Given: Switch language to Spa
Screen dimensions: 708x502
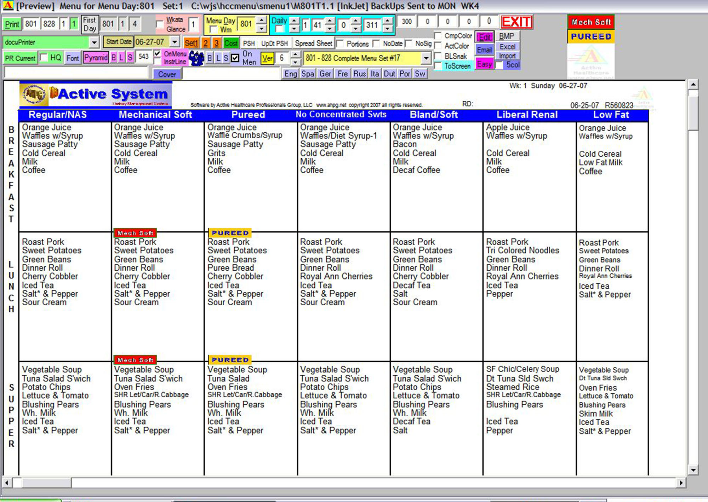Looking at the screenshot, I should pyautogui.click(x=308, y=74).
